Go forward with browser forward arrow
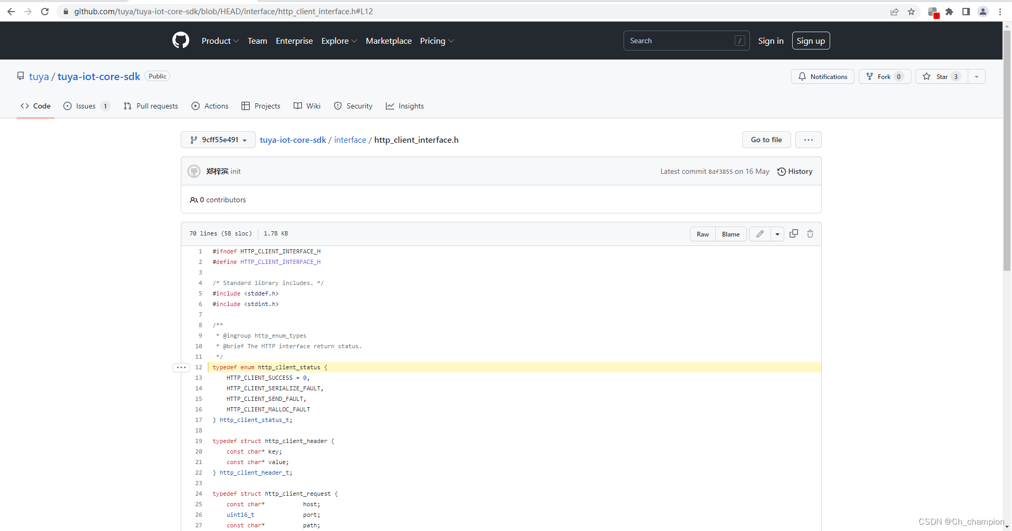The width and height of the screenshot is (1012, 531). (28, 12)
